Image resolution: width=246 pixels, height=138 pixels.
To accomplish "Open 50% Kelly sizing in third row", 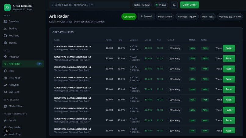I will [175, 69].
